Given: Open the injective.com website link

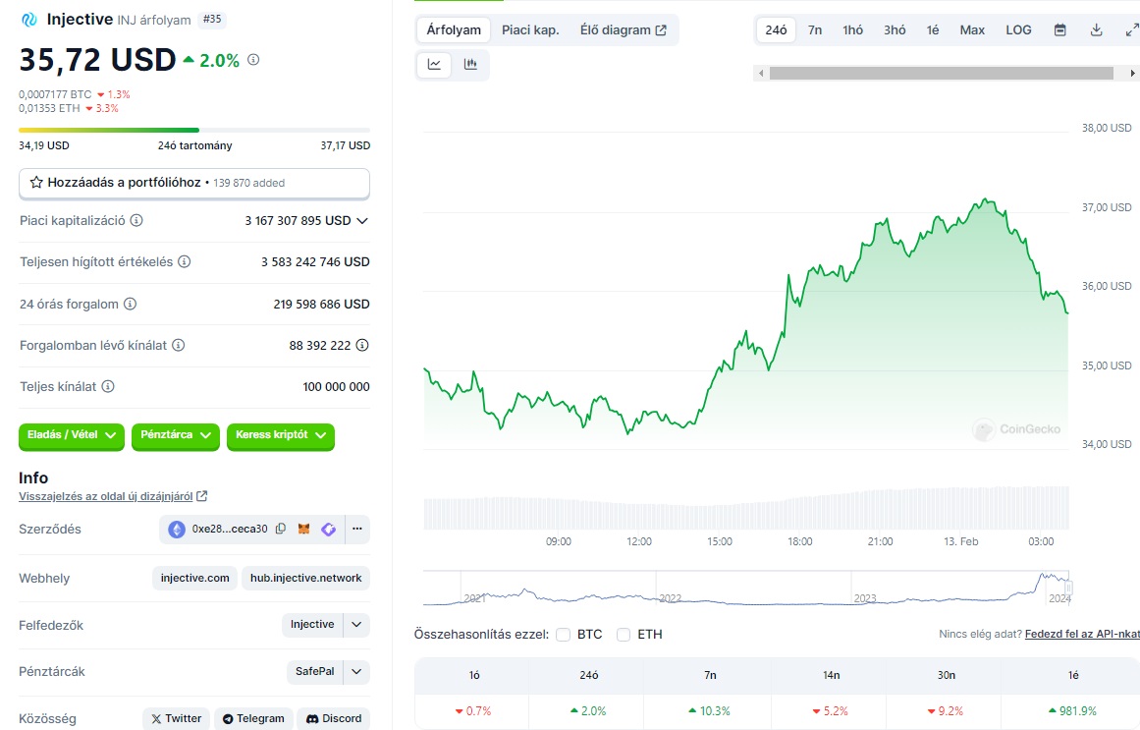Looking at the screenshot, I should pos(194,578).
